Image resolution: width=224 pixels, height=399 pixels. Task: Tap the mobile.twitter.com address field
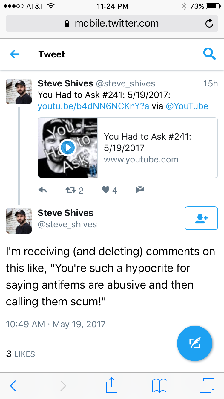112,23
